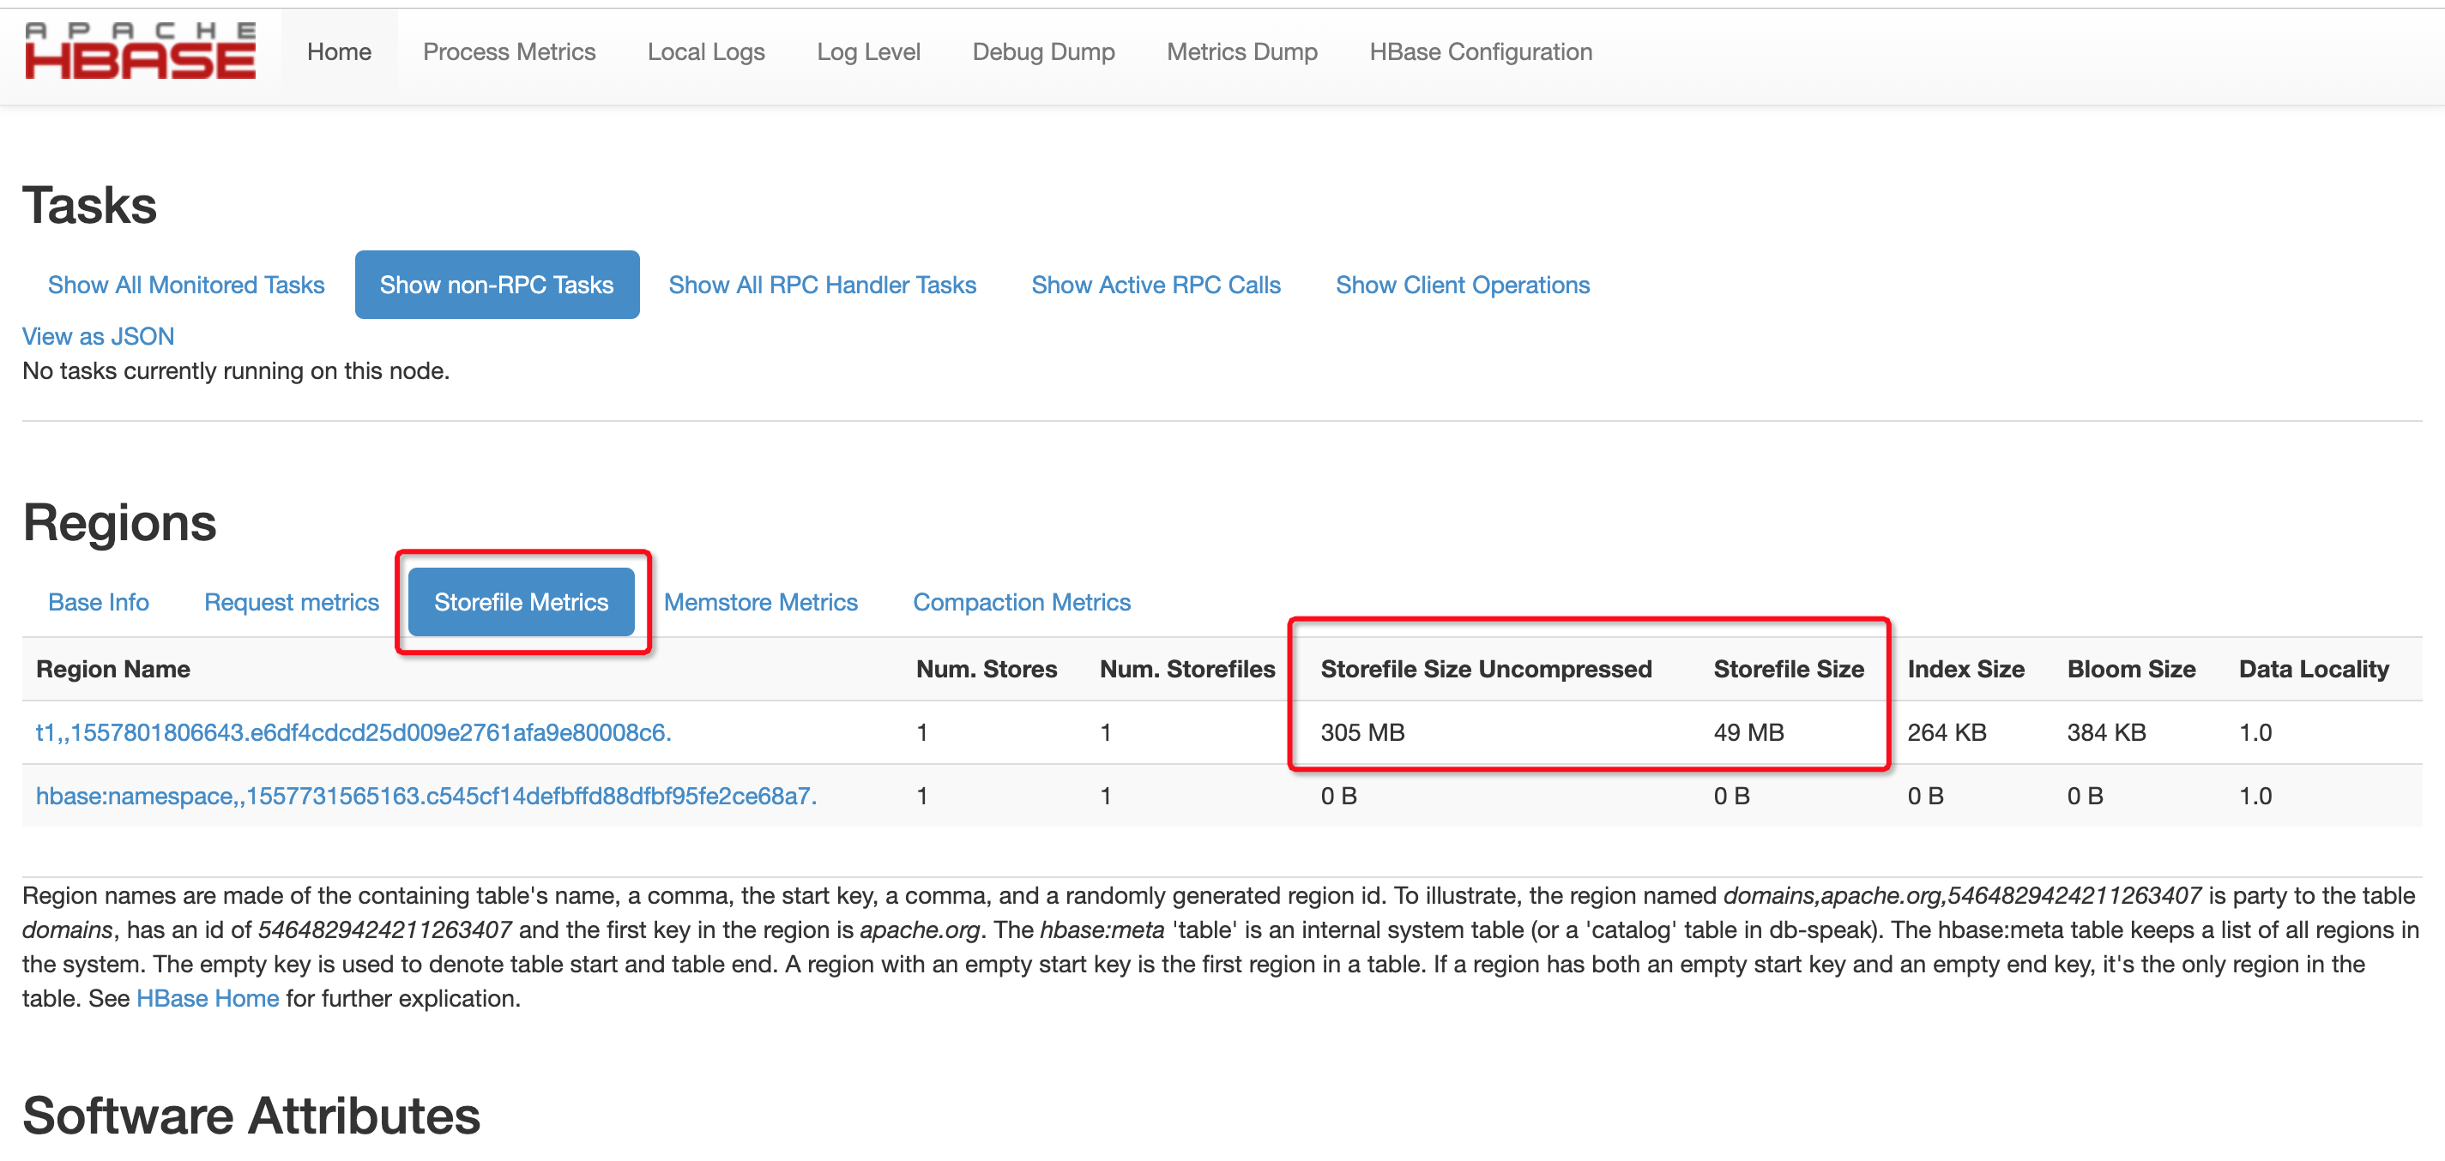The image size is (2445, 1161).
Task: Select Show non-RPC Tasks tab
Action: point(497,285)
